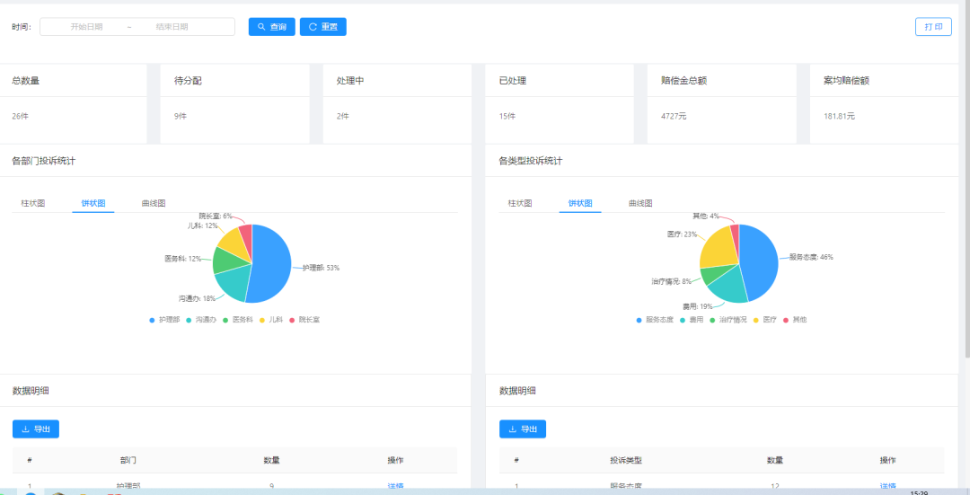Click the 重置 reset button
Screen dimensions: 970x495
tap(323, 27)
